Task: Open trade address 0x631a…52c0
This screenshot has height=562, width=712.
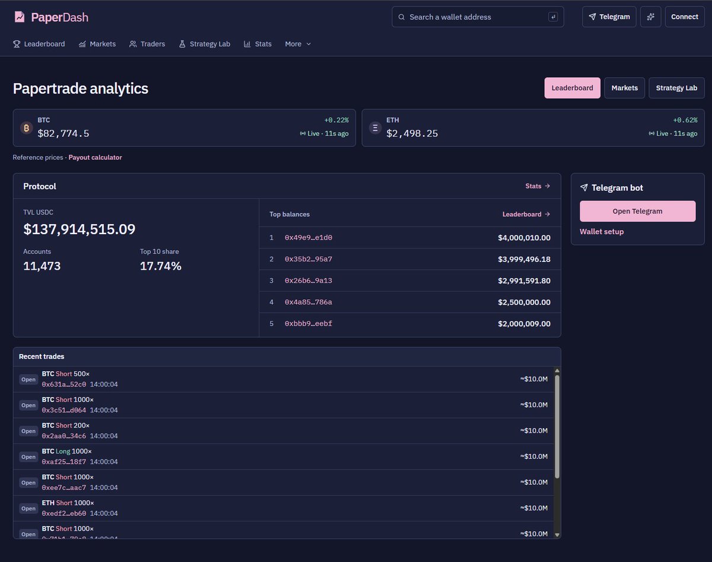Action: tap(64, 384)
